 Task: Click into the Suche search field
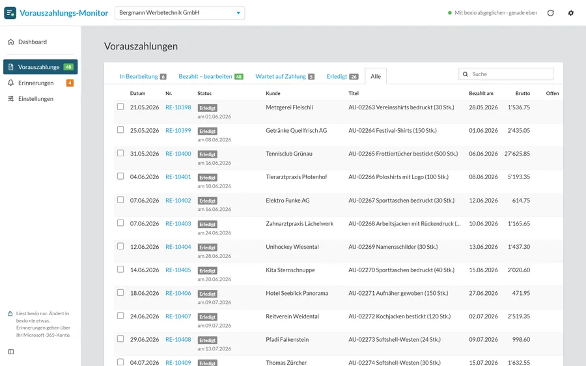click(x=506, y=74)
